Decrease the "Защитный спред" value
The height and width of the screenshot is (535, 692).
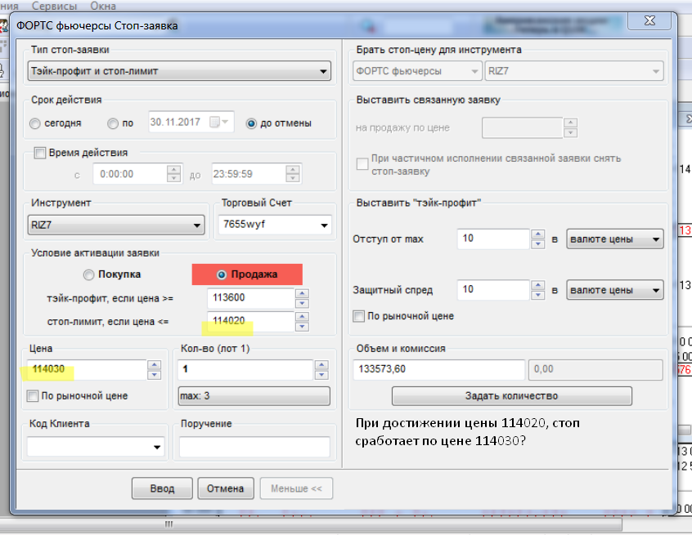coord(537,295)
